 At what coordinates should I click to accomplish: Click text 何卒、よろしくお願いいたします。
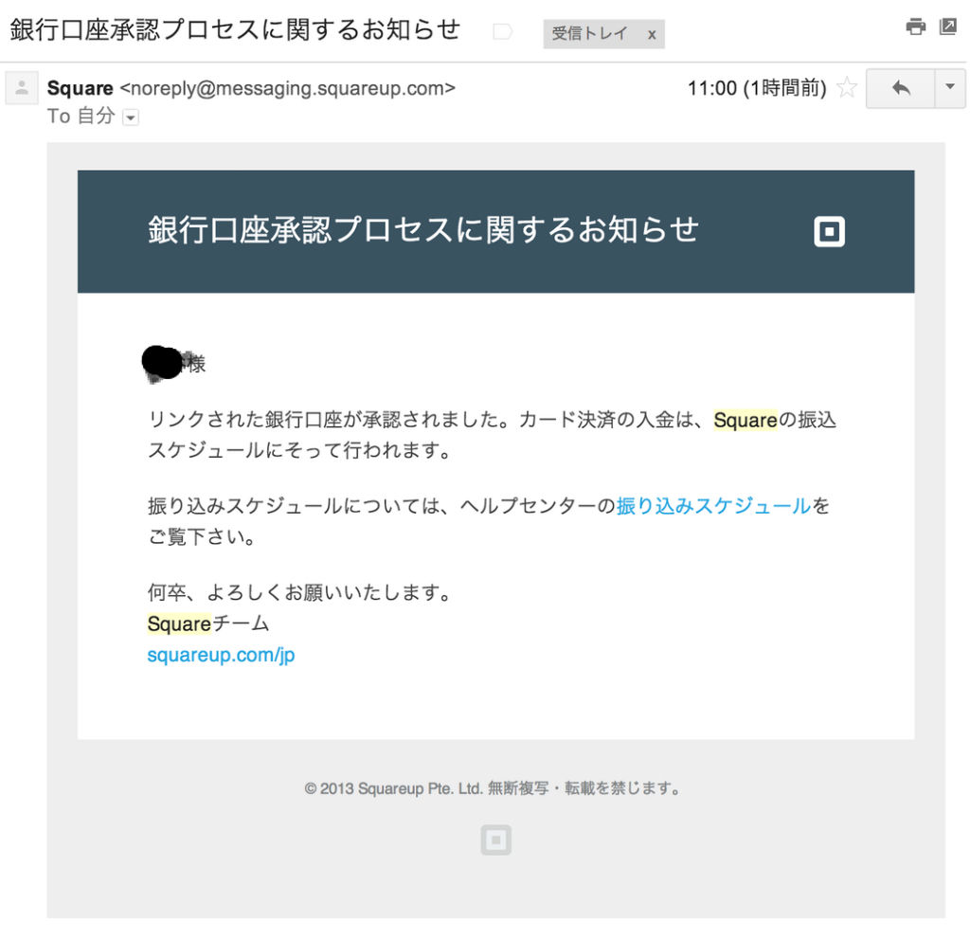click(300, 592)
